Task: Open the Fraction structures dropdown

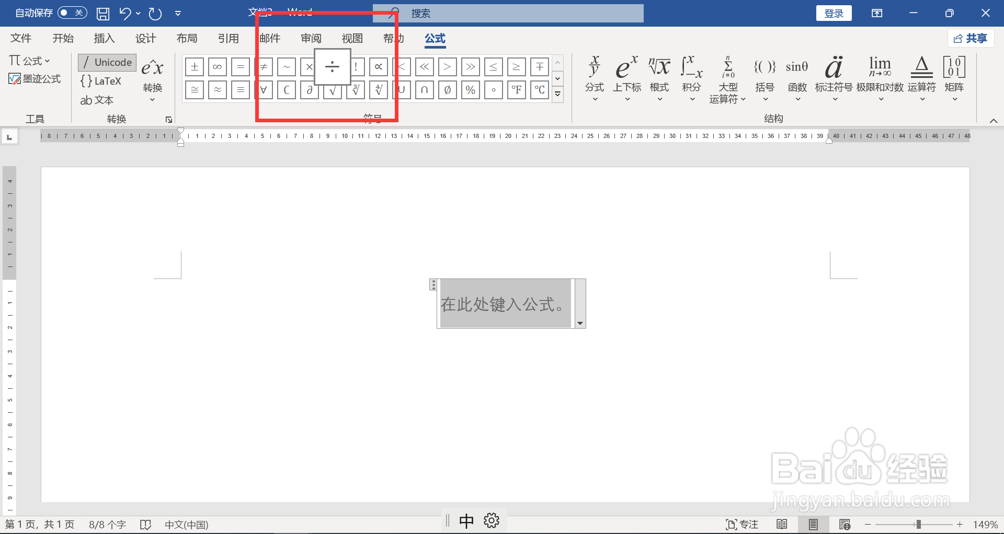Action: [x=595, y=78]
